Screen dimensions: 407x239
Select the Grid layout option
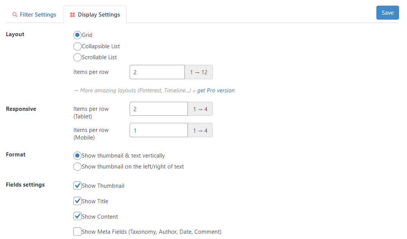(x=77, y=35)
